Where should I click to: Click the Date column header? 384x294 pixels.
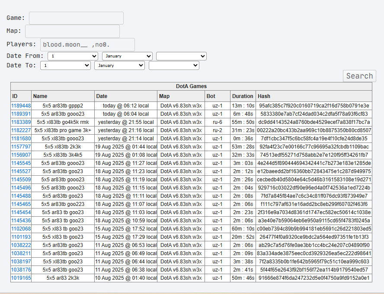click(x=126, y=96)
